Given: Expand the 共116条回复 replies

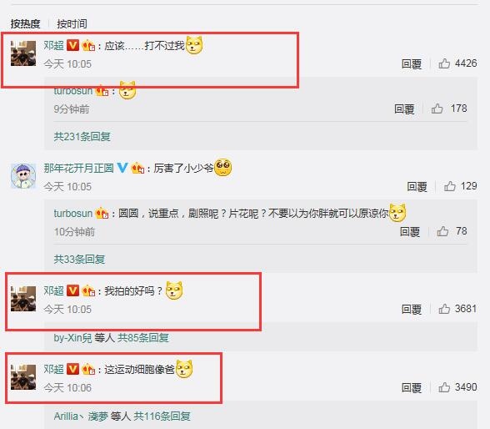Looking at the screenshot, I should [162, 416].
